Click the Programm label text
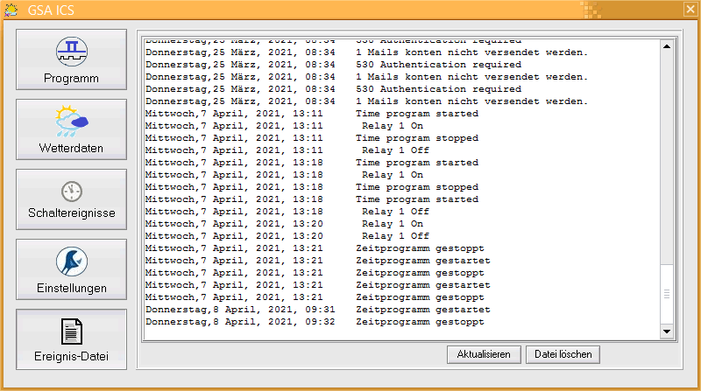The height and width of the screenshot is (391, 701). tap(71, 78)
